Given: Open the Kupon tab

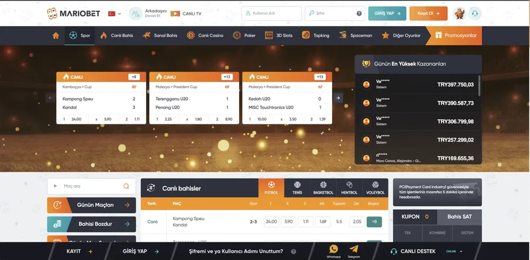Looking at the screenshot, I should tap(415, 217).
